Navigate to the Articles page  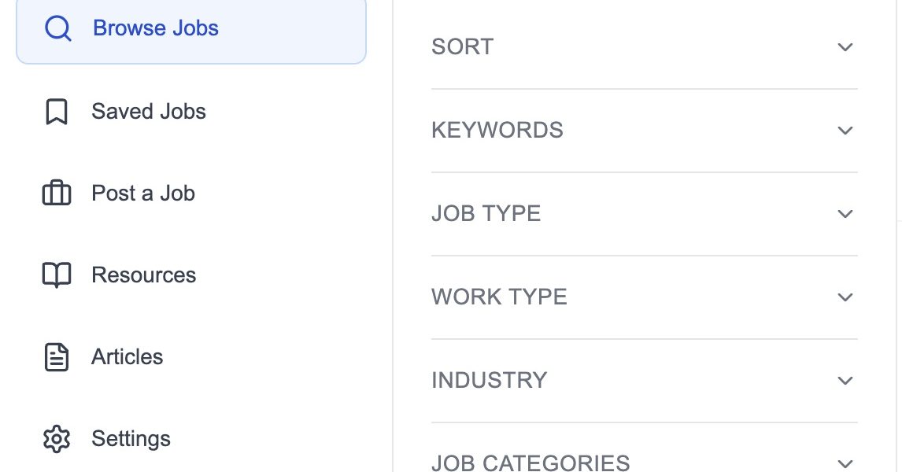click(128, 356)
